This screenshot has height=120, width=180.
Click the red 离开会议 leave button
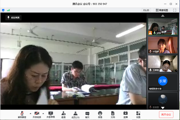coord(166,114)
